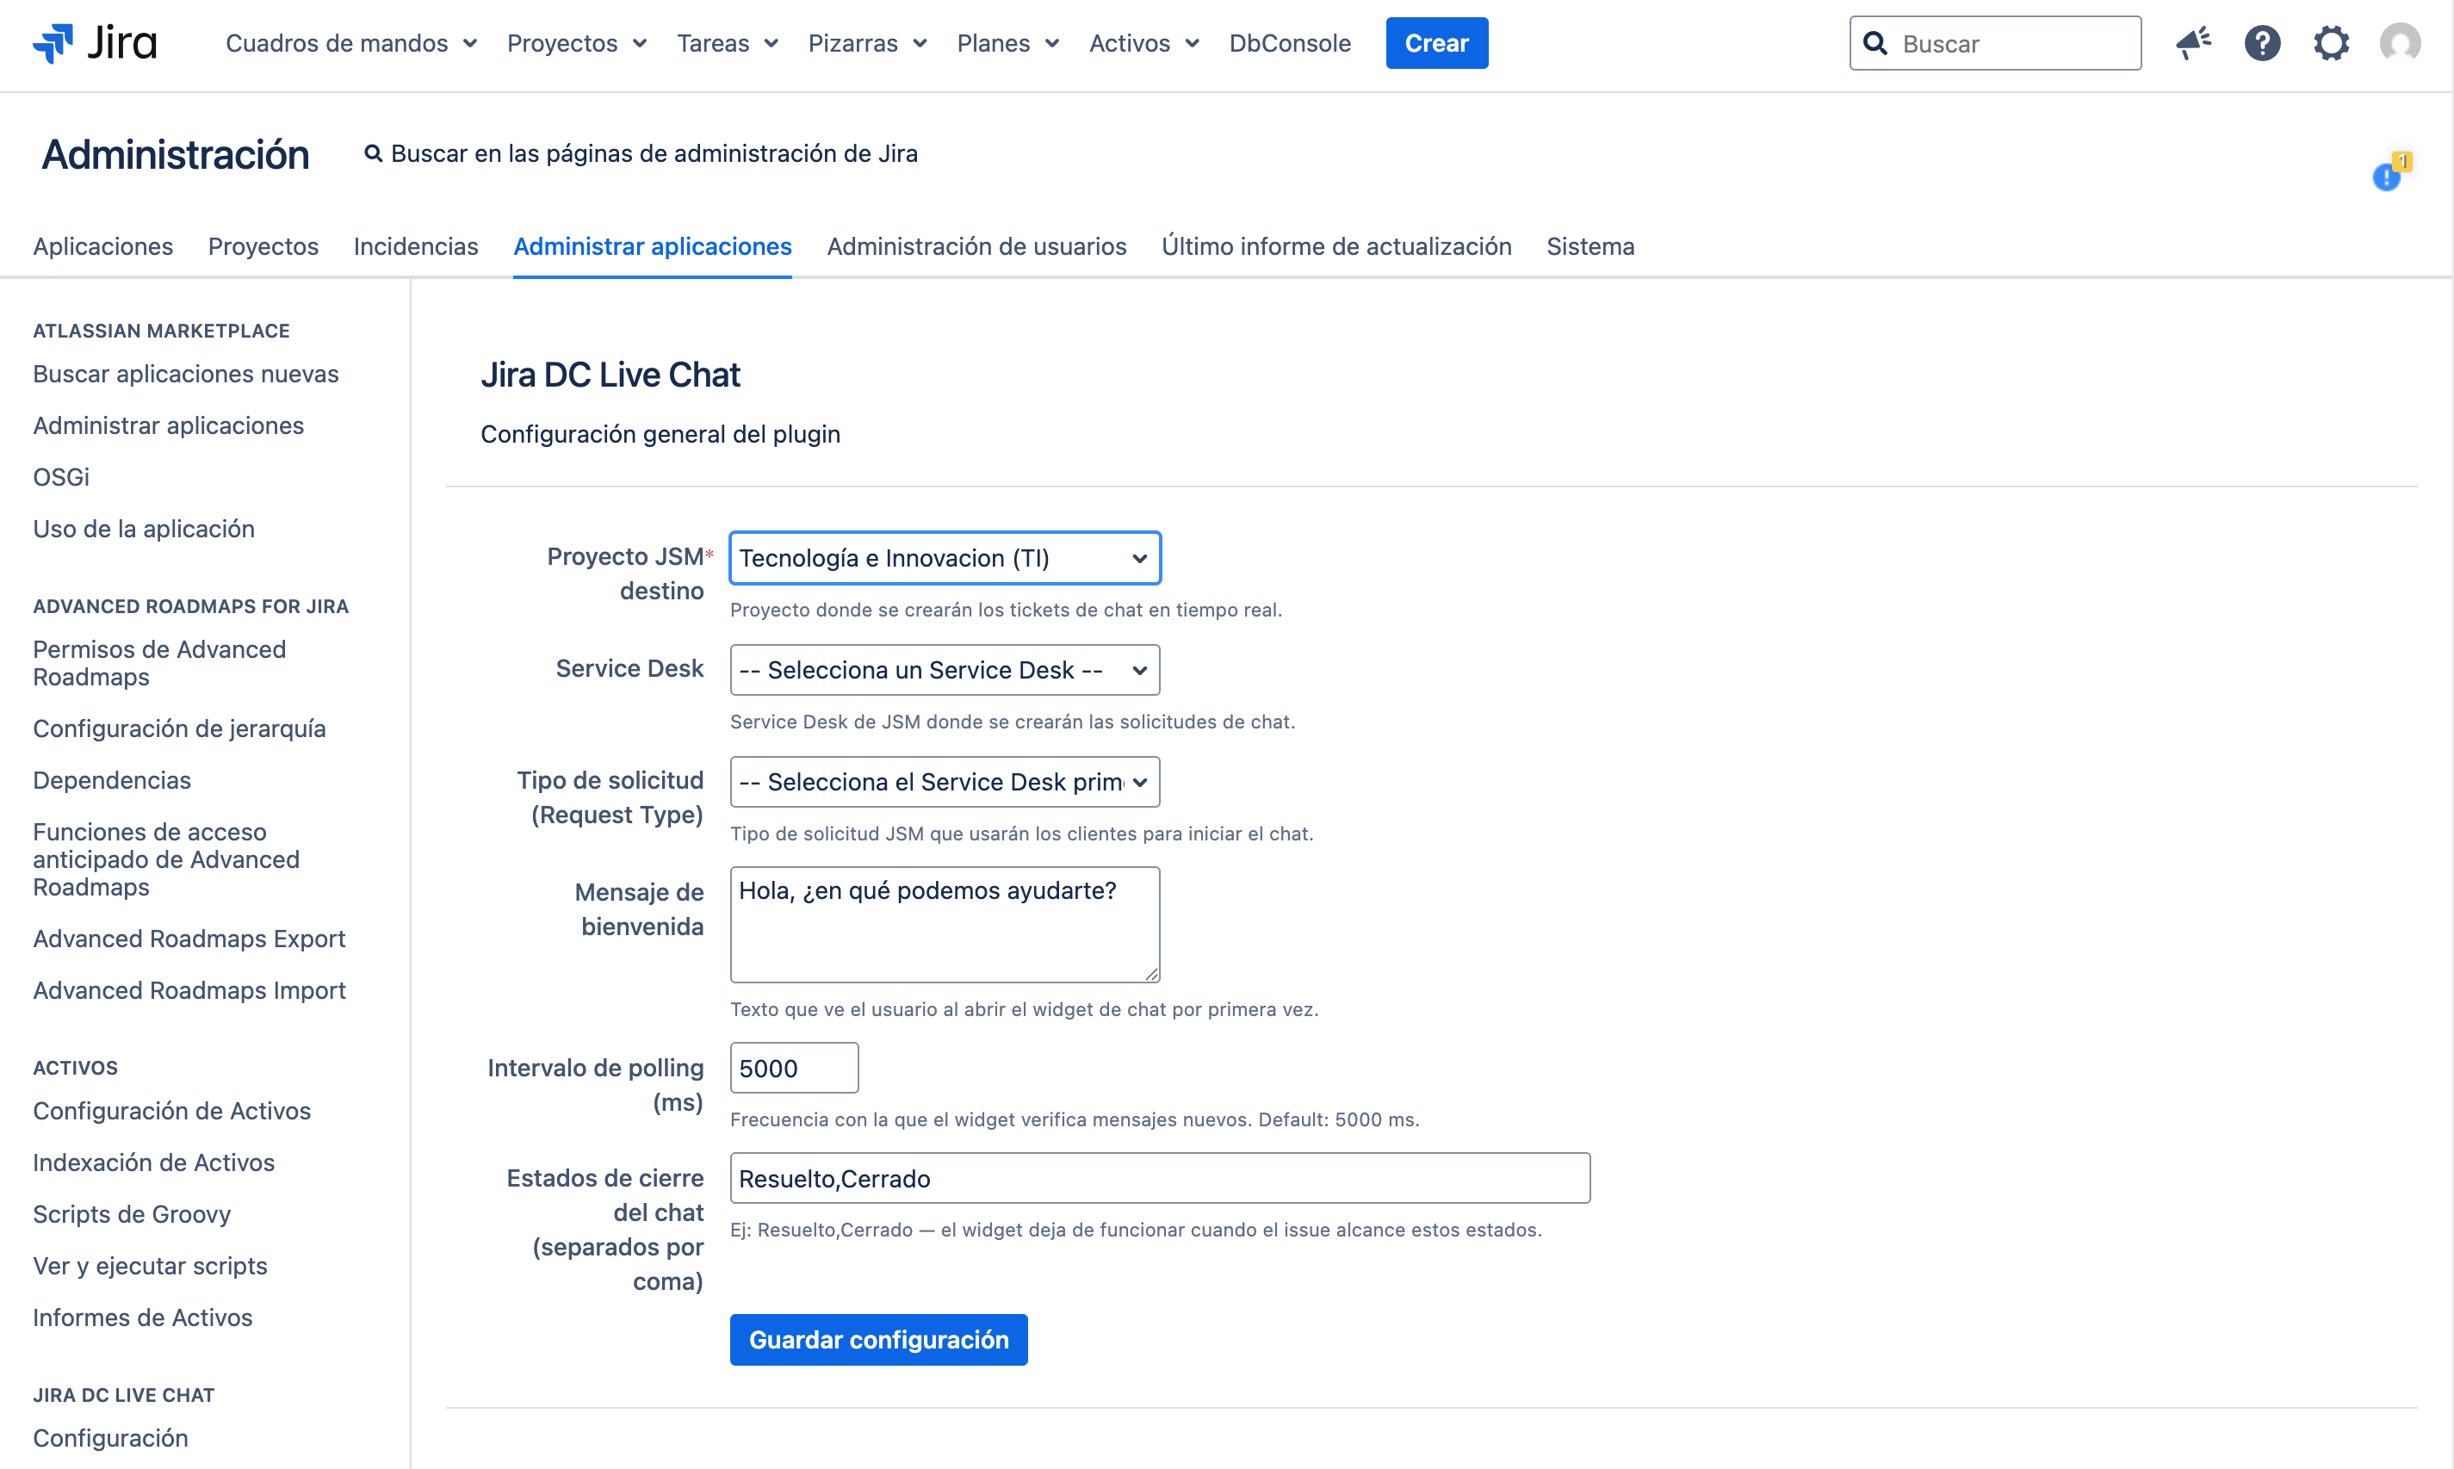Image resolution: width=2454 pixels, height=1469 pixels.
Task: Expand the Planes menu
Action: click(1007, 42)
